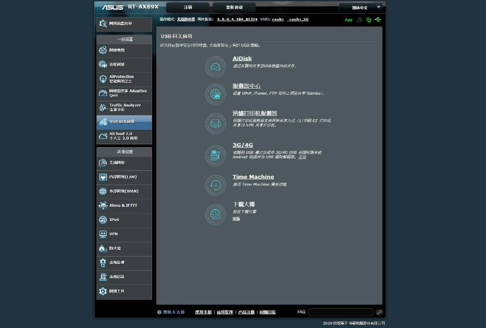486x328 pixels.
Task: Click the network printer server icon
Action: (216, 124)
